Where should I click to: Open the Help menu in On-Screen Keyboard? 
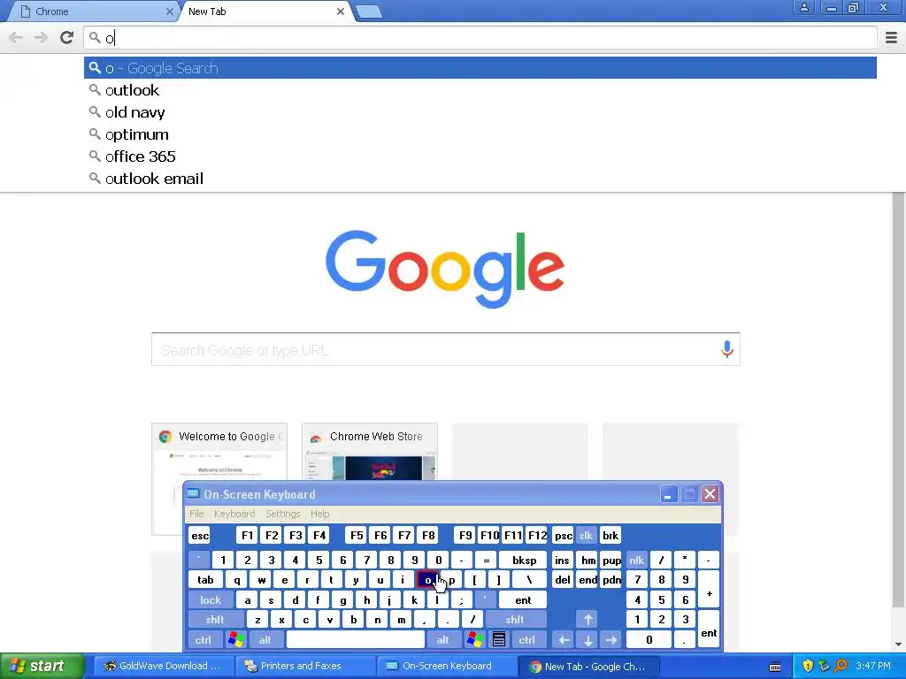pos(319,514)
